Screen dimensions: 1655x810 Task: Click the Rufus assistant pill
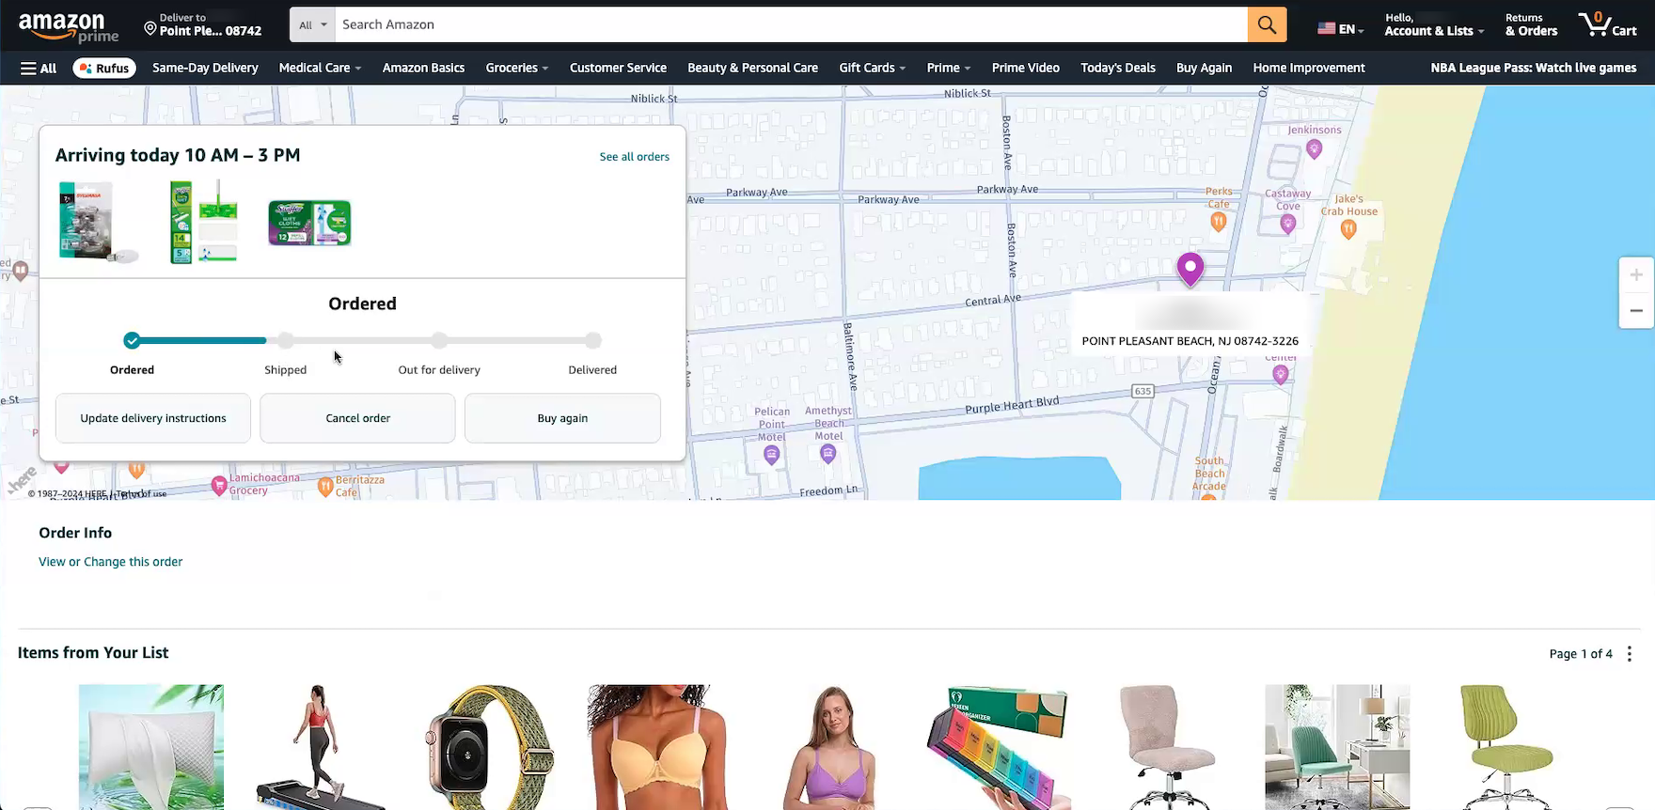[104, 68]
